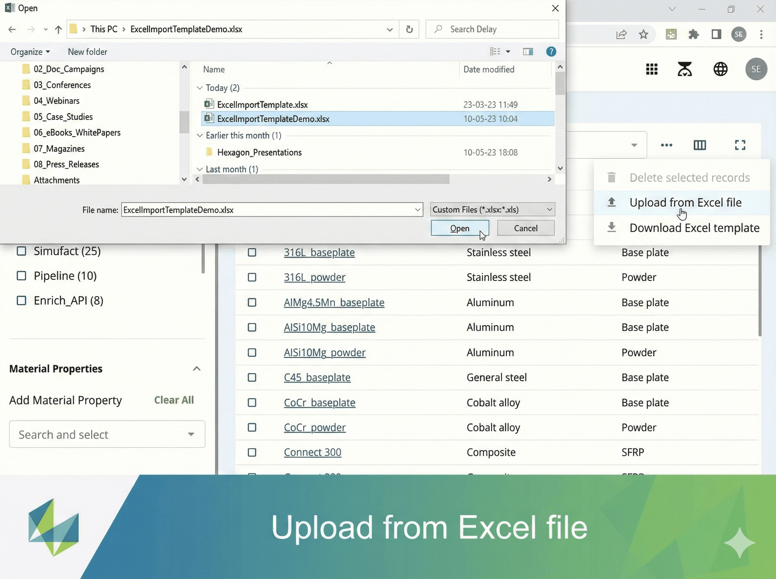This screenshot has width=776, height=579.
Task: Check the Simufact (25) checkbox
Action: 21,251
